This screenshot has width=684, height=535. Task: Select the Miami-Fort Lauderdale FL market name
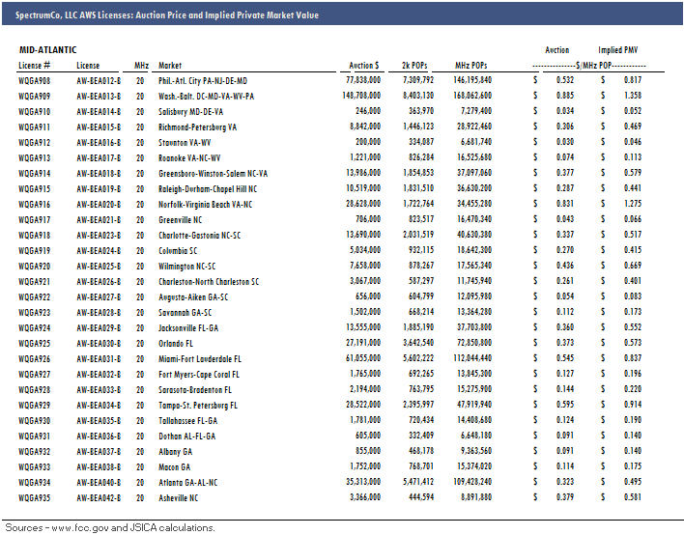click(199, 358)
